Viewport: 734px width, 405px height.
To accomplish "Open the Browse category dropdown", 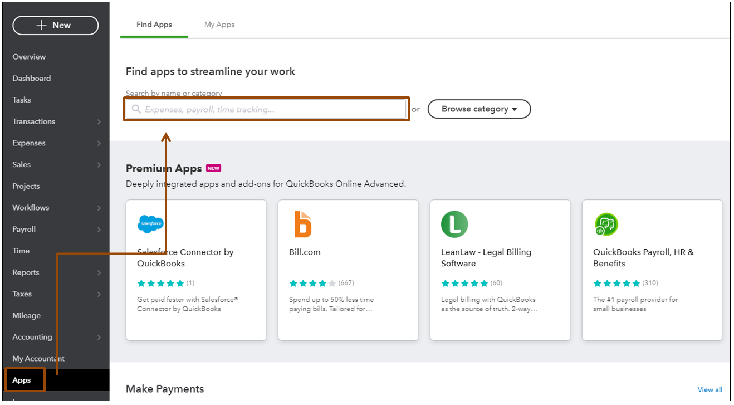I will (479, 109).
